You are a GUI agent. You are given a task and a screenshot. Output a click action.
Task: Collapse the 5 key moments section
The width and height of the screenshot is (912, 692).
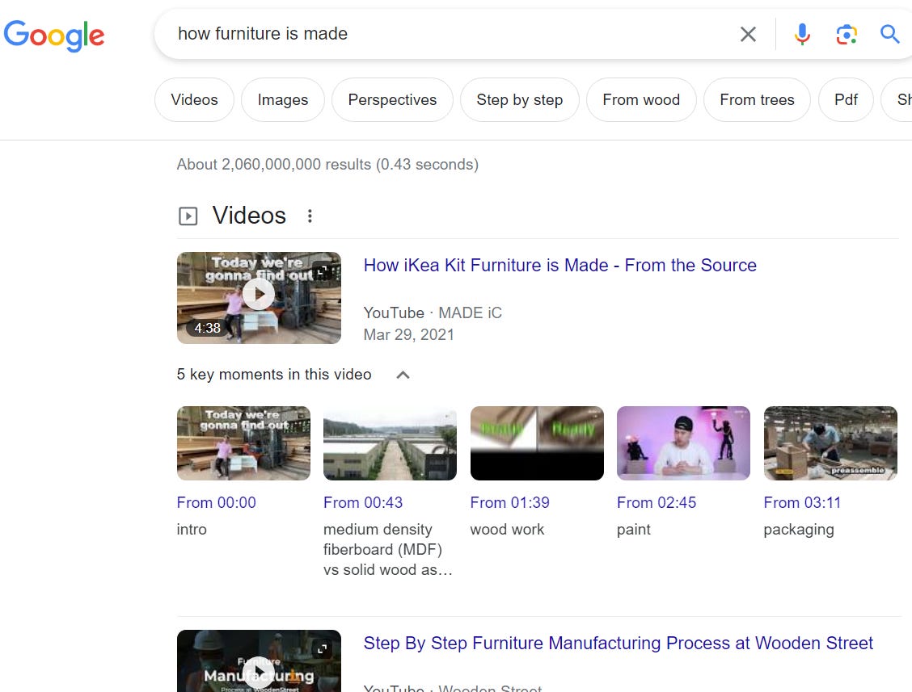coord(403,375)
